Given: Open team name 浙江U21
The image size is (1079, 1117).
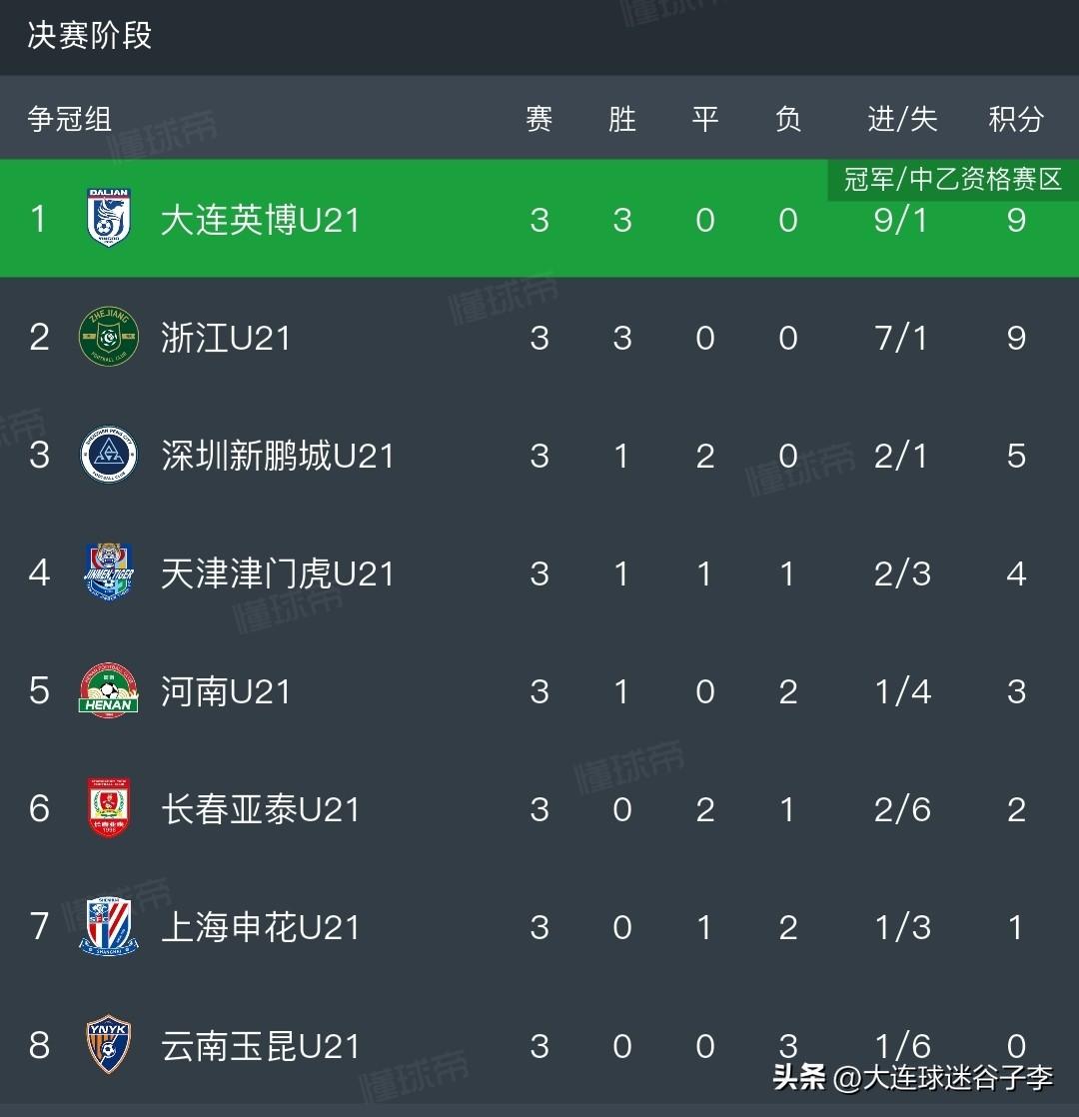Looking at the screenshot, I should [225, 338].
